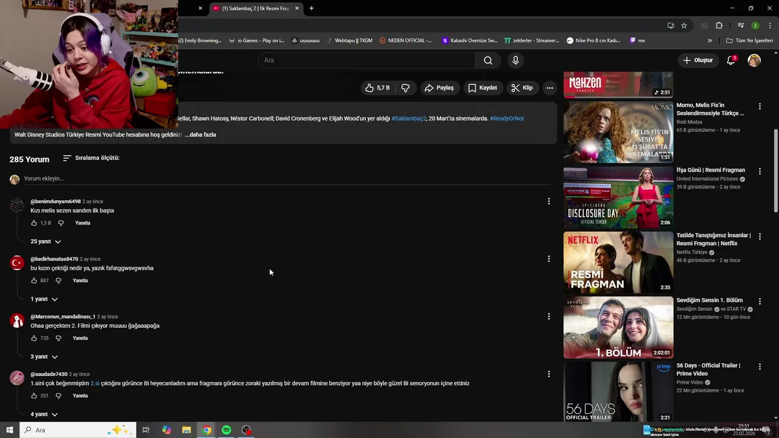Open options menu for Sevdiğim Sensin video
This screenshot has width=779, height=438.
760,301
